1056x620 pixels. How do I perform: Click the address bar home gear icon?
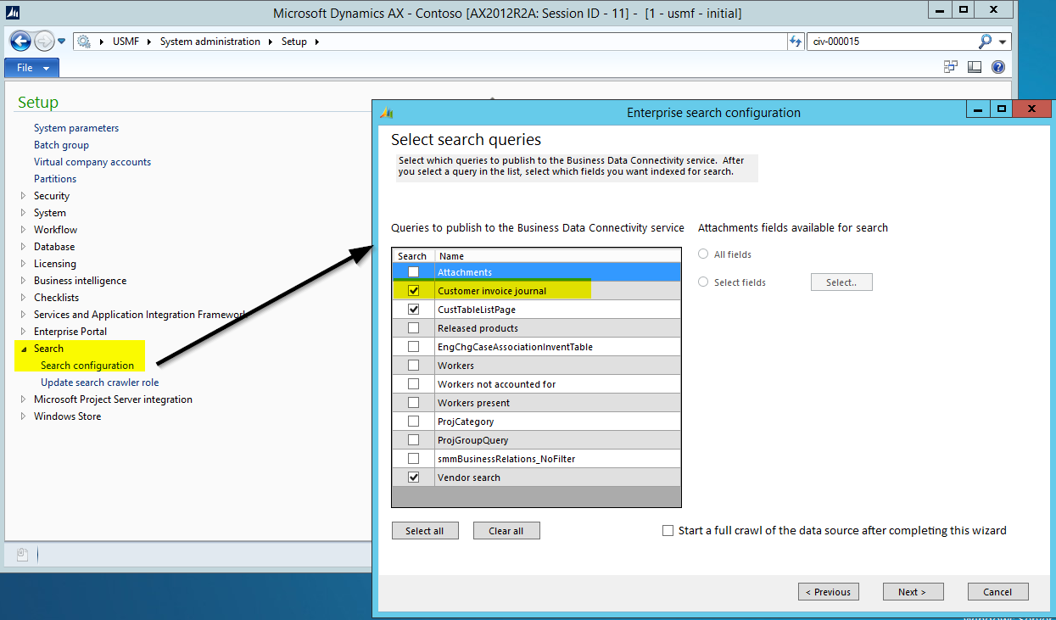[84, 42]
